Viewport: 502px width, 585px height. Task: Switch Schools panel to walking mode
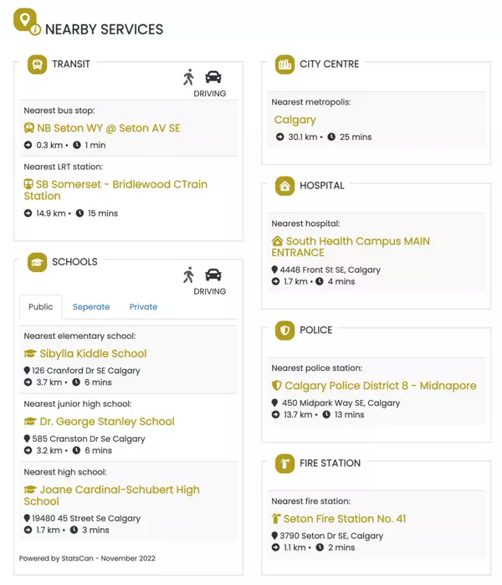(189, 275)
